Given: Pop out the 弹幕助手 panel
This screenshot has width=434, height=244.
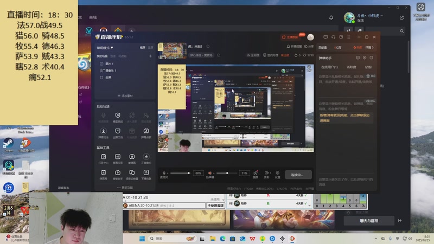Looking at the screenshot, I should click(371, 58).
